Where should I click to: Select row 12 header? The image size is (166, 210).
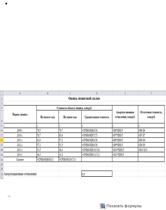click(x=2, y=159)
